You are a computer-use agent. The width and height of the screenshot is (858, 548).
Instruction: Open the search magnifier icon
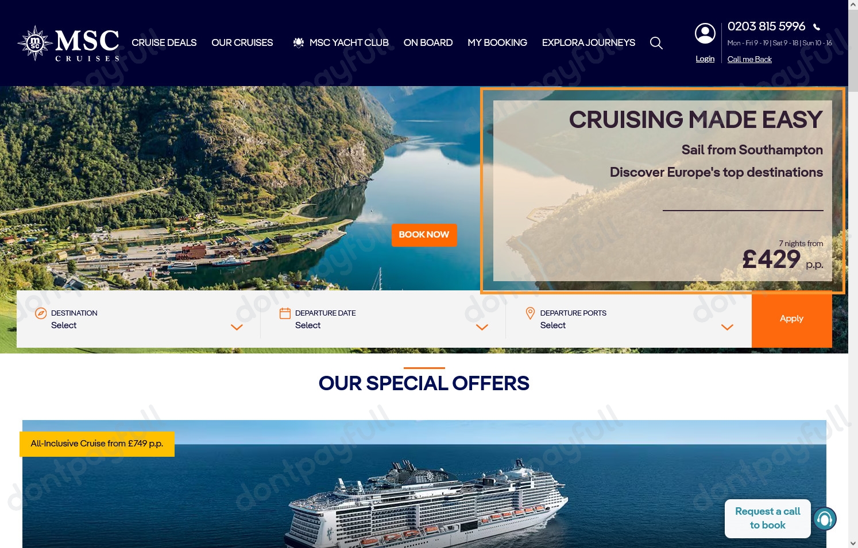pos(656,43)
